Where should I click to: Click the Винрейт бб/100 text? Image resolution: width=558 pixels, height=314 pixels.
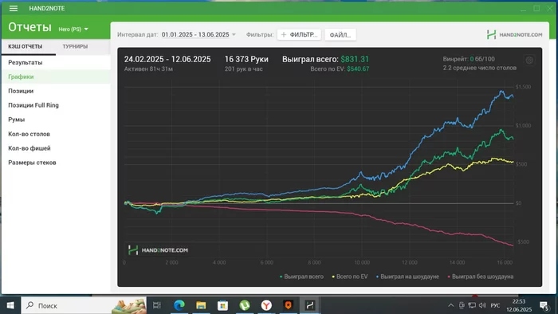point(469,59)
